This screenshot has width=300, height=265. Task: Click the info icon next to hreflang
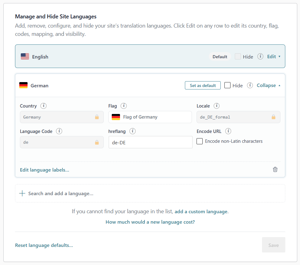pyautogui.click(x=132, y=131)
